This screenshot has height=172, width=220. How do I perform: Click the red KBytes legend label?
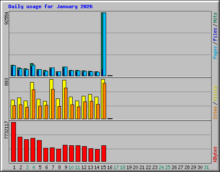point(215,154)
